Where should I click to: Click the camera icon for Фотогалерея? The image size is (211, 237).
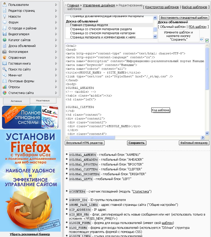tap(4, 52)
